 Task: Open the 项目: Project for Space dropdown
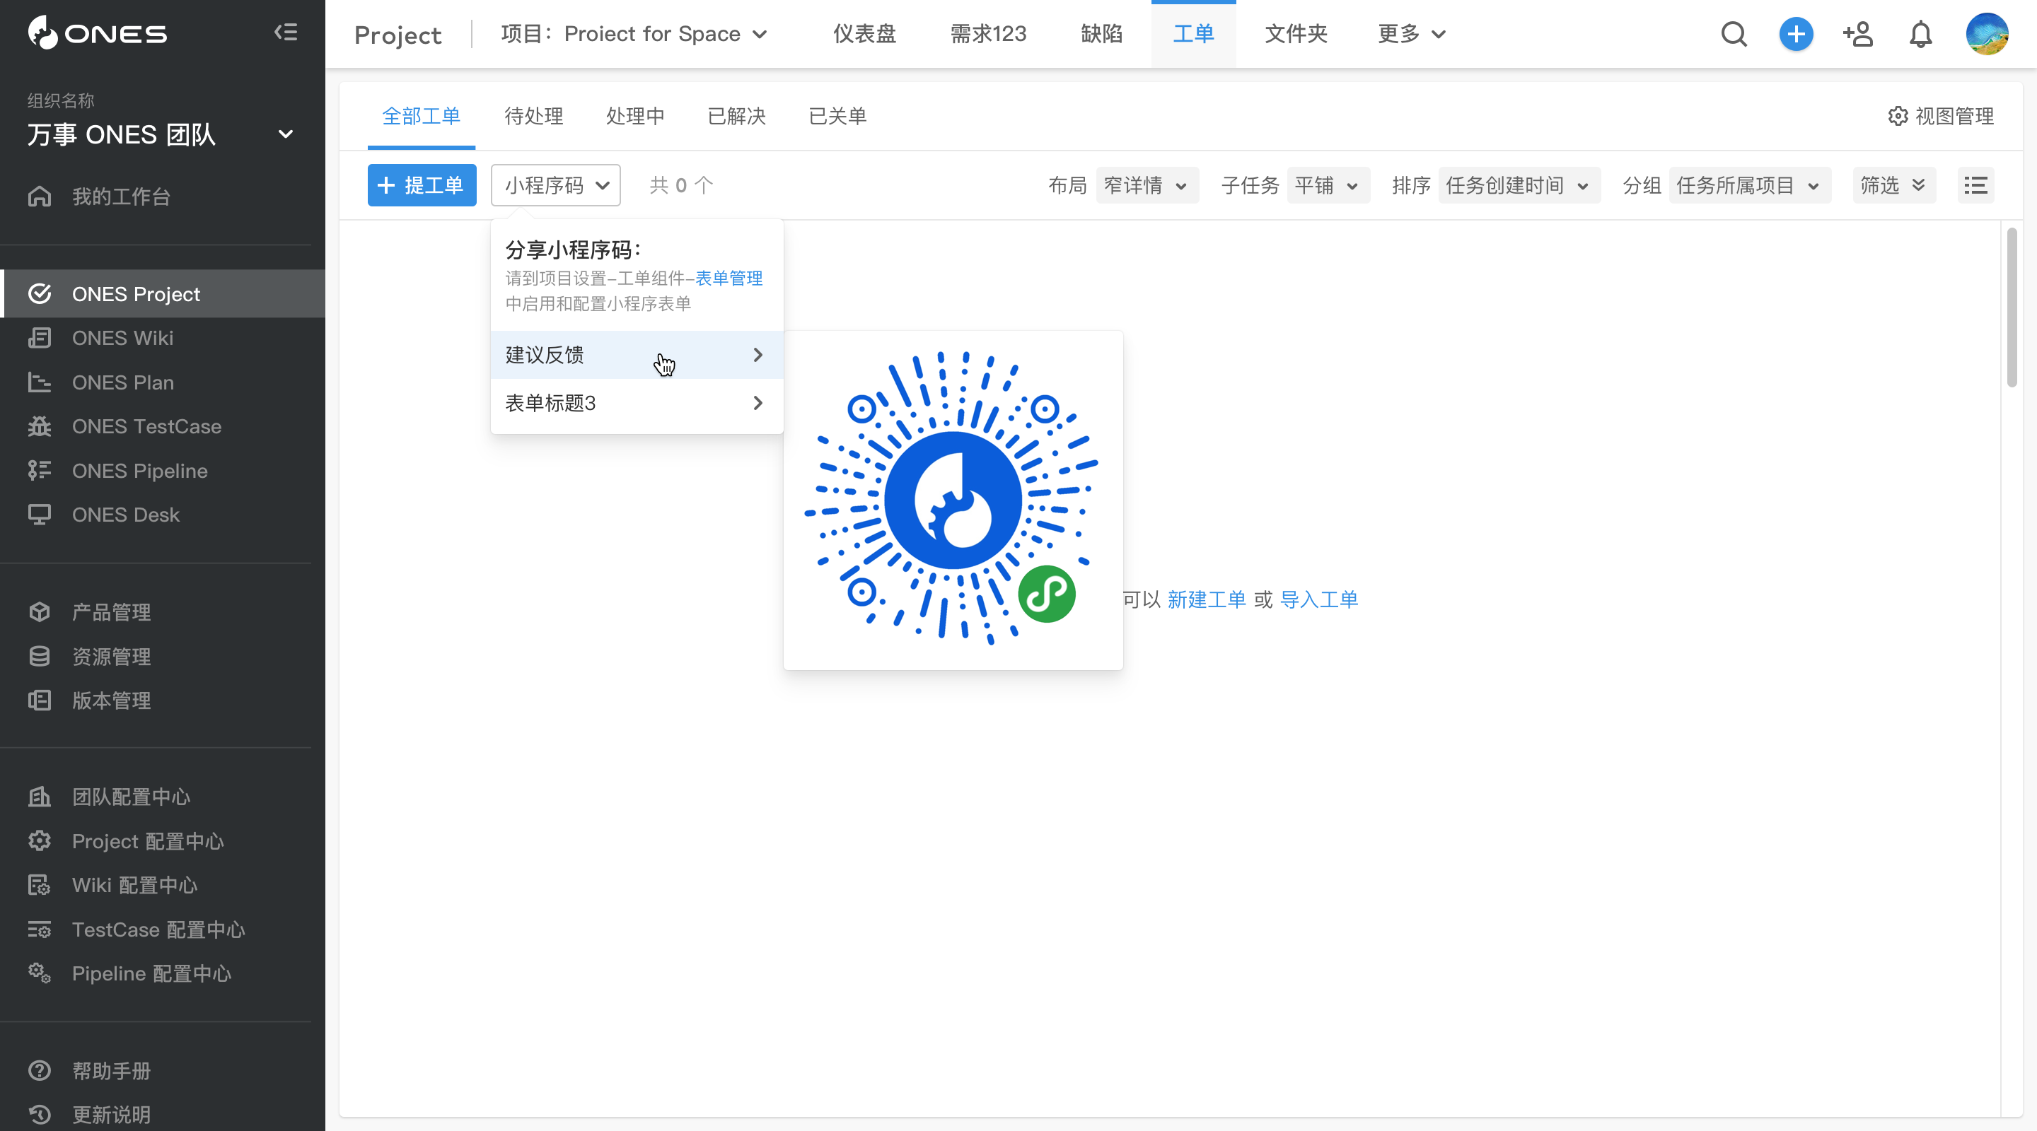pyautogui.click(x=634, y=34)
